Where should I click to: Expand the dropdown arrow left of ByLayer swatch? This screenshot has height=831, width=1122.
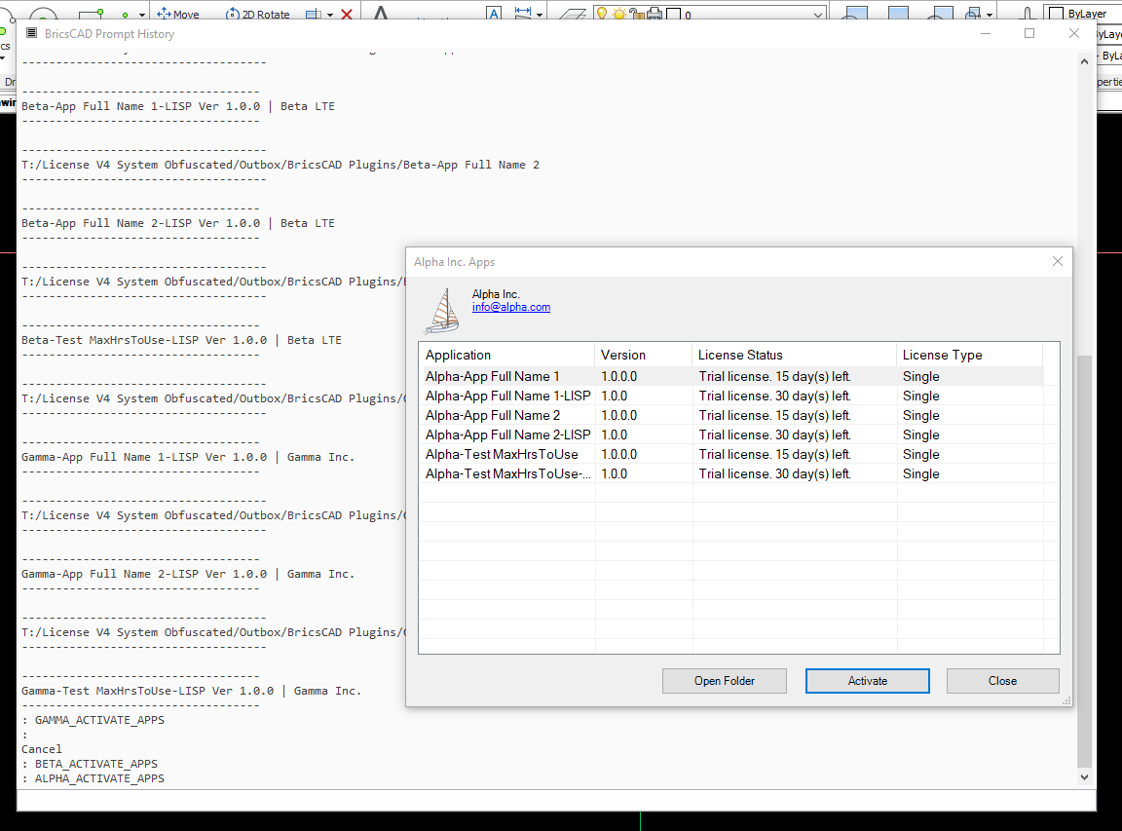(990, 15)
